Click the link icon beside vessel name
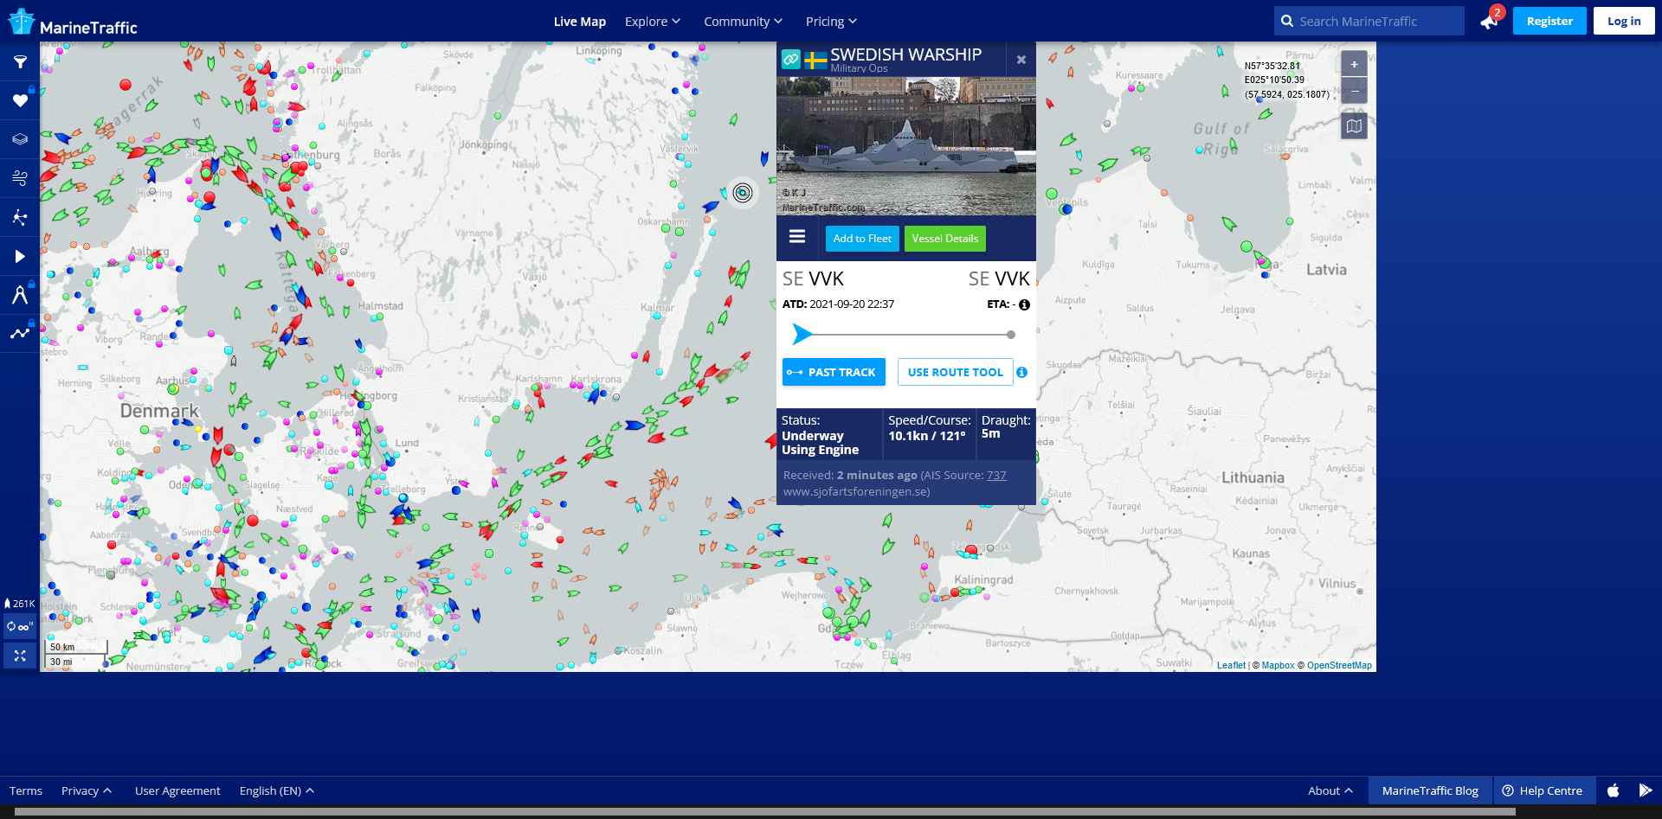The height and width of the screenshot is (819, 1662). click(791, 59)
